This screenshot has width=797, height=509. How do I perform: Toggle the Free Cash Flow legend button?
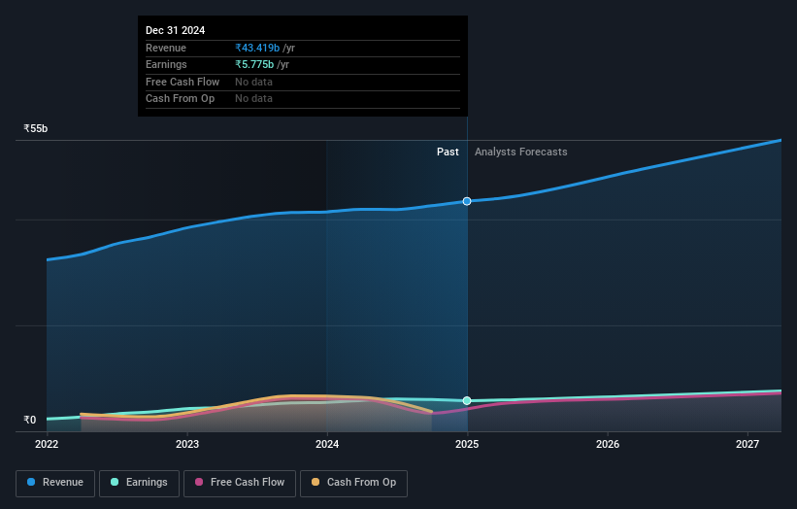(x=240, y=483)
